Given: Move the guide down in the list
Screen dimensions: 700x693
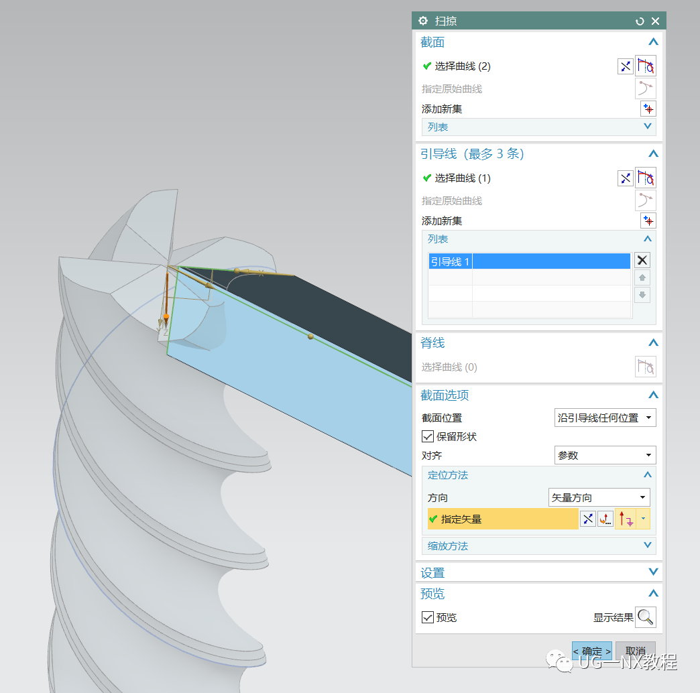Looking at the screenshot, I should tap(642, 295).
